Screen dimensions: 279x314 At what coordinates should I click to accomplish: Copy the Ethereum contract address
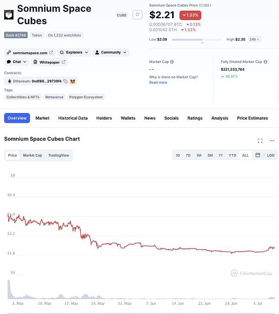tap(66, 81)
